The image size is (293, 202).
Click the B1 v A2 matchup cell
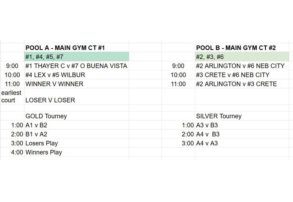[36, 134]
